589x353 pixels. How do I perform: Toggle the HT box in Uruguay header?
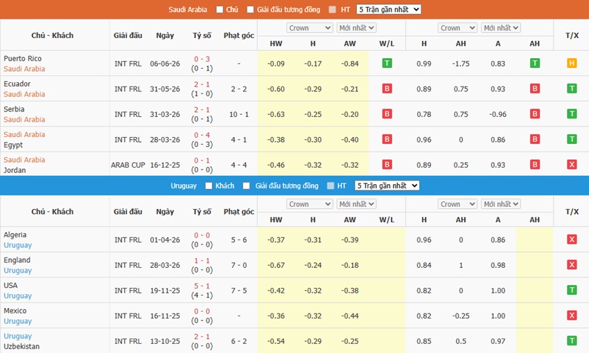(331, 185)
